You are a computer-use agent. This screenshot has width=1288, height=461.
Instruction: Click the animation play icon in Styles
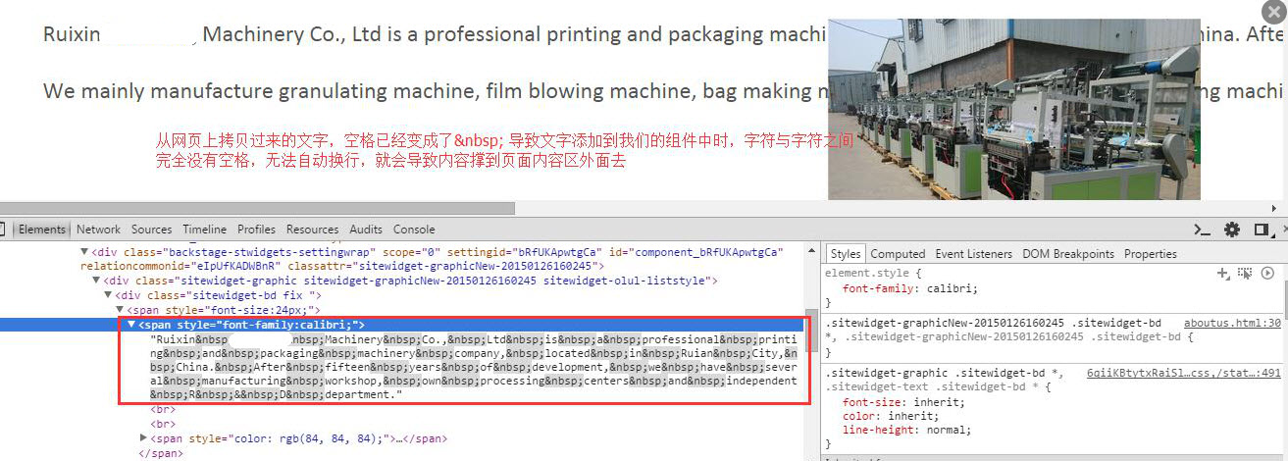(1267, 274)
